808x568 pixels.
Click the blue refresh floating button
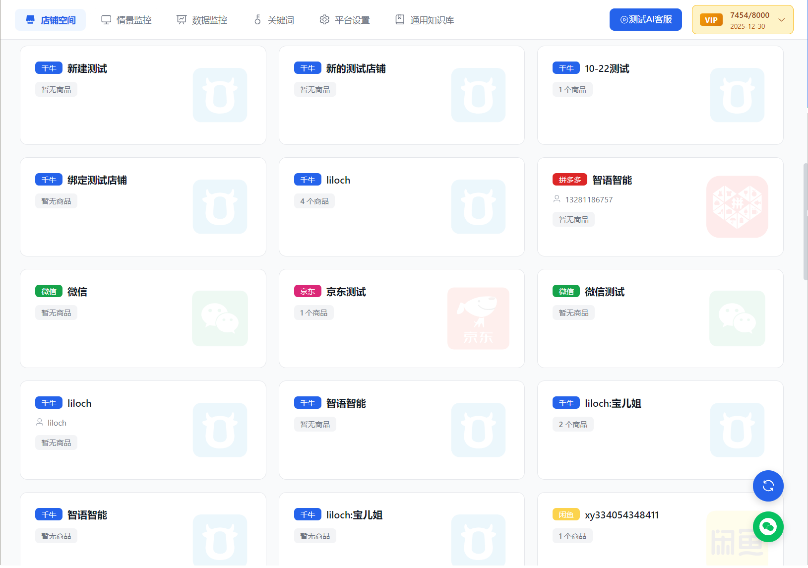(768, 486)
